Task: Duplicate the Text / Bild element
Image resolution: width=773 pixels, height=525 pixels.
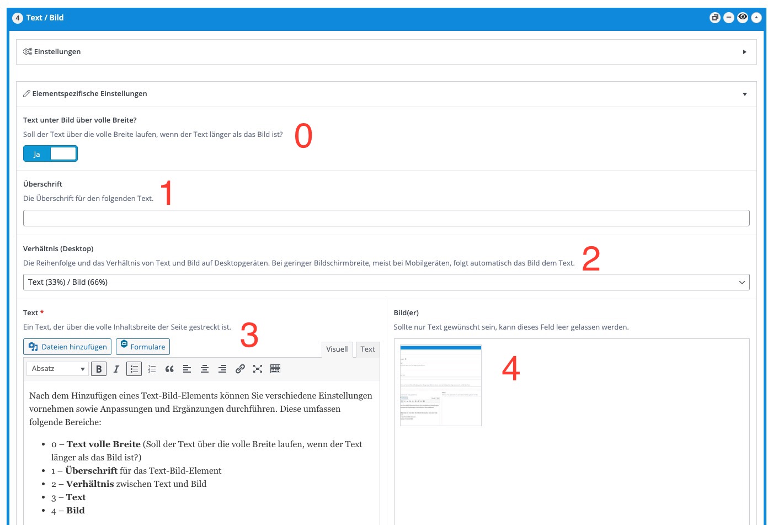Action: click(715, 18)
